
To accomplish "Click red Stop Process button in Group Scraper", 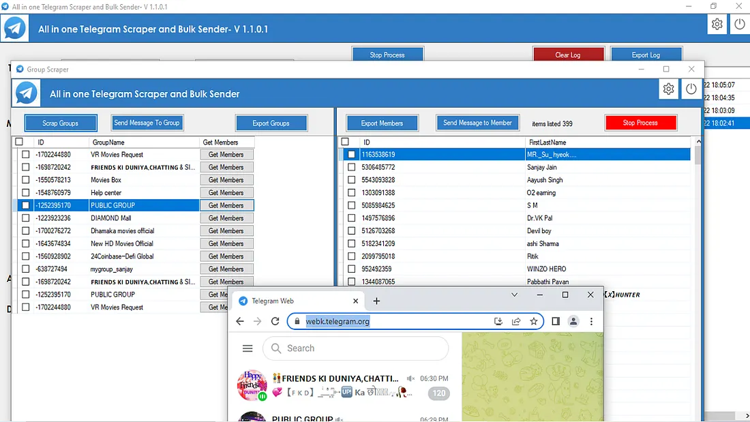I will tap(640, 123).
